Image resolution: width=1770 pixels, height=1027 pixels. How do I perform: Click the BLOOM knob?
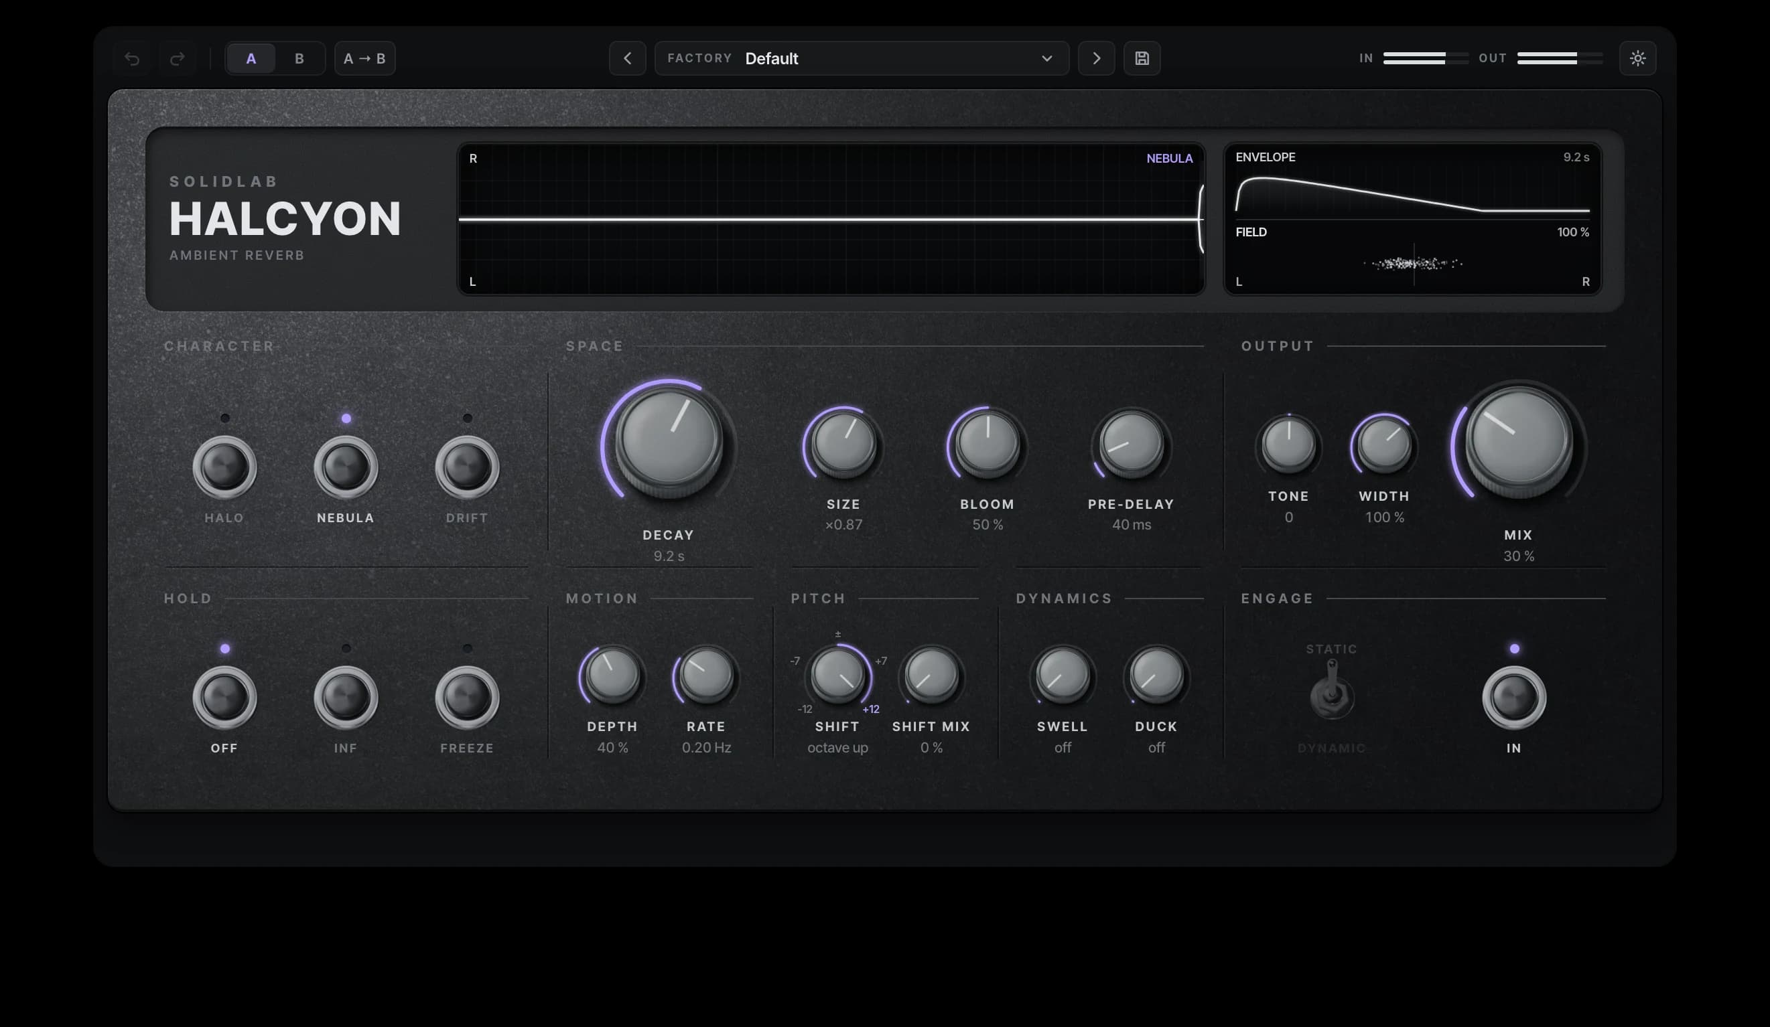click(x=988, y=444)
